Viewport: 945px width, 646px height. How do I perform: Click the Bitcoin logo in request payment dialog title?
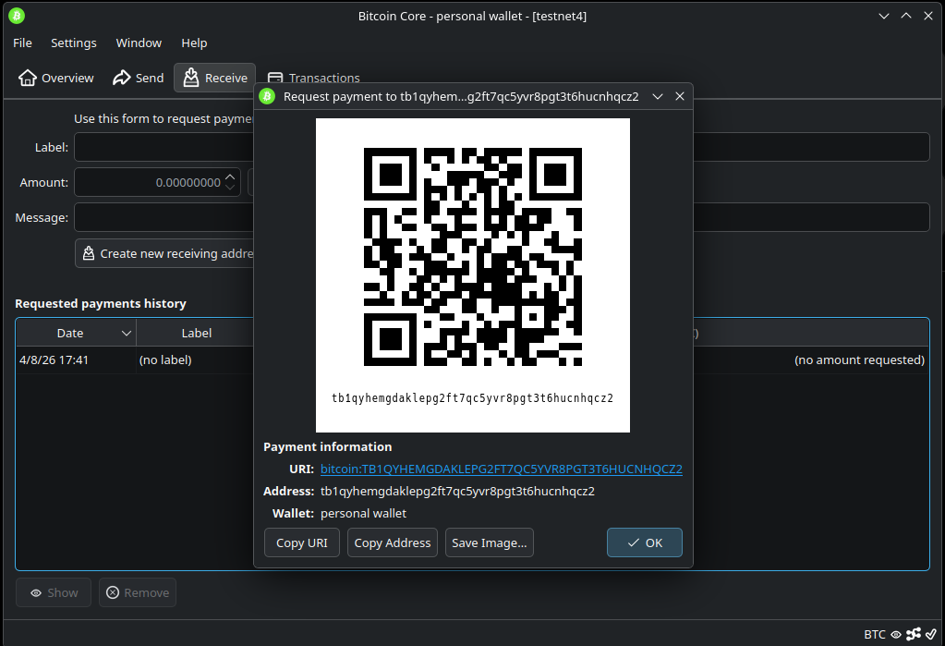pos(267,96)
